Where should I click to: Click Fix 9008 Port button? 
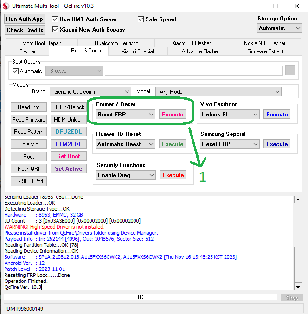29,181
